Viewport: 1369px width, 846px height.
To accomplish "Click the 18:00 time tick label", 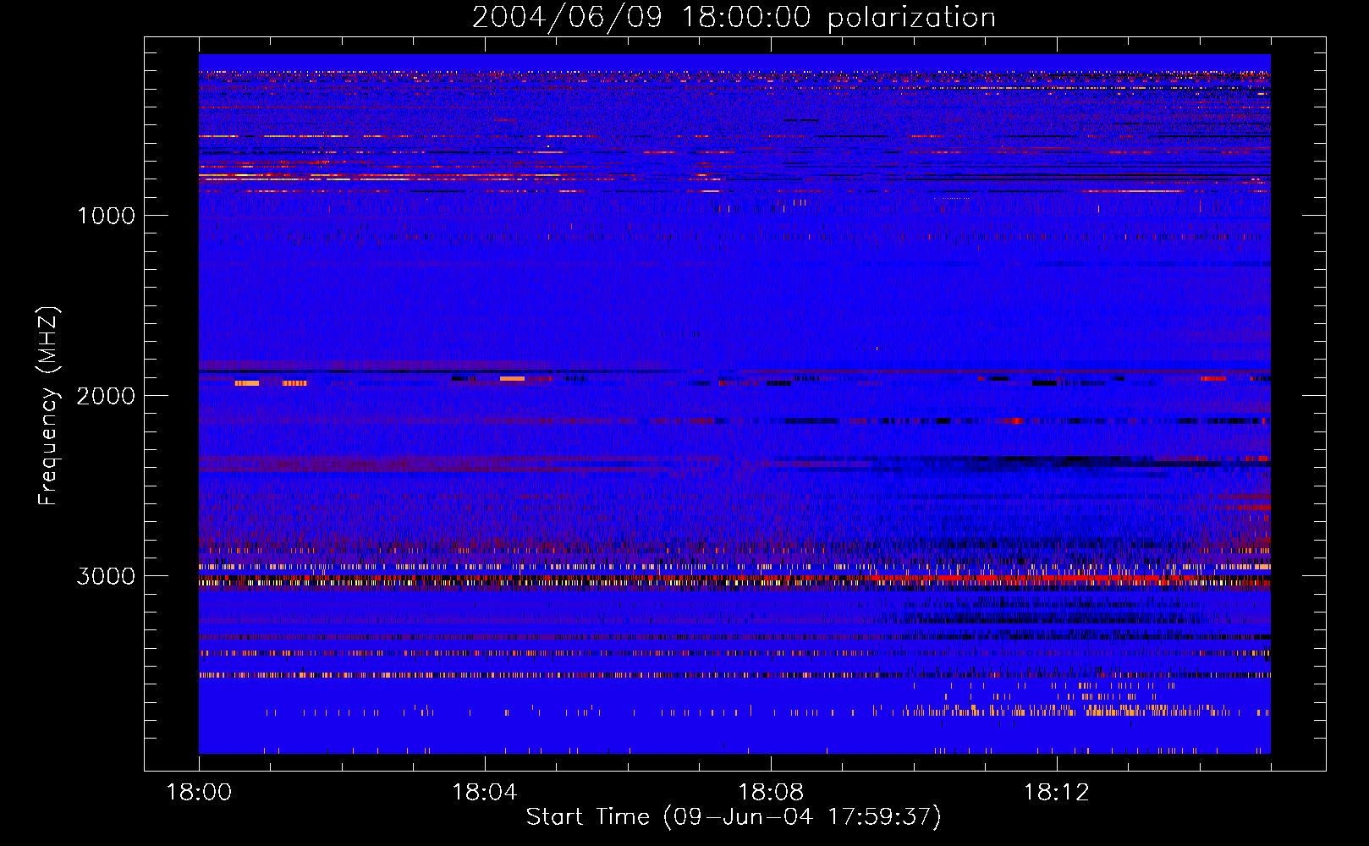I will tap(199, 793).
